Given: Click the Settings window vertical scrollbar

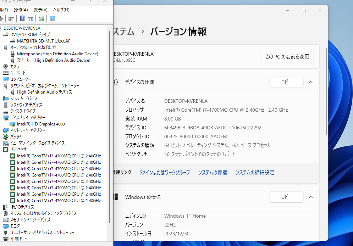Looking at the screenshot, I should [327, 91].
